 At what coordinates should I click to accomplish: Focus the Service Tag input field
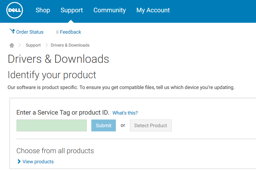point(52,125)
